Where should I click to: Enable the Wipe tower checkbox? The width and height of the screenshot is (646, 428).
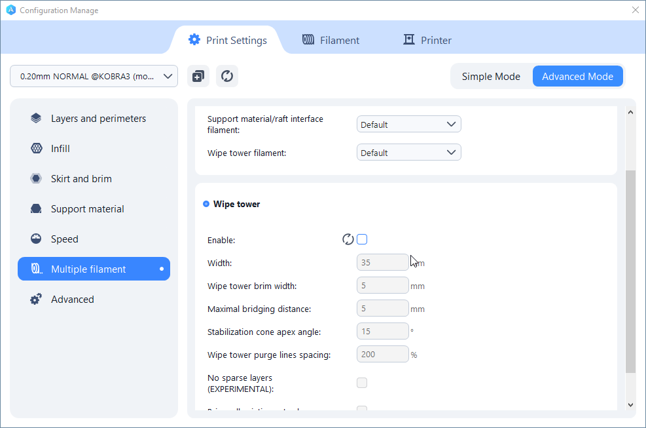[x=362, y=239]
